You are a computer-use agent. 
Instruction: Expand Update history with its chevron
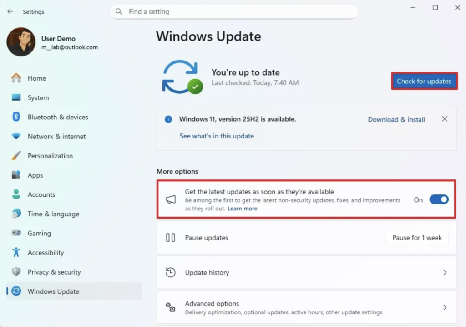click(445, 272)
